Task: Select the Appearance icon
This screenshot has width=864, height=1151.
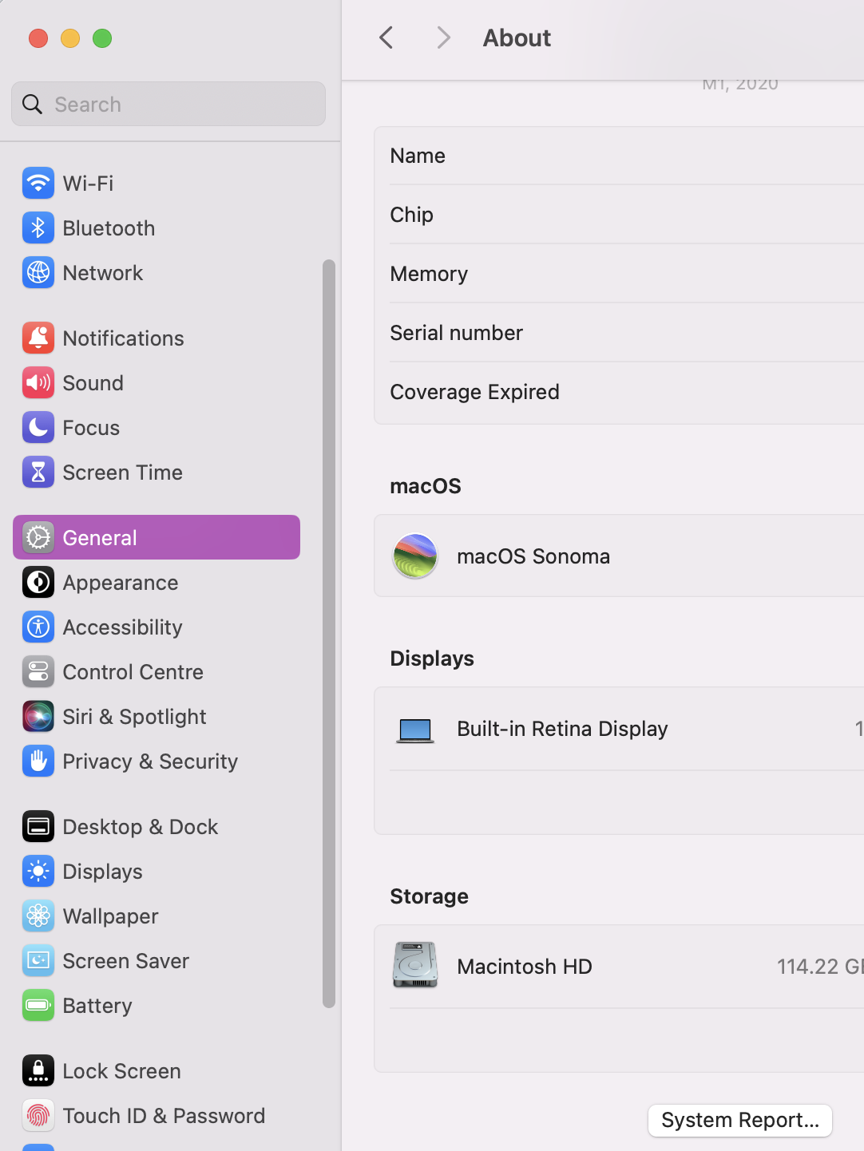Action: click(x=38, y=583)
